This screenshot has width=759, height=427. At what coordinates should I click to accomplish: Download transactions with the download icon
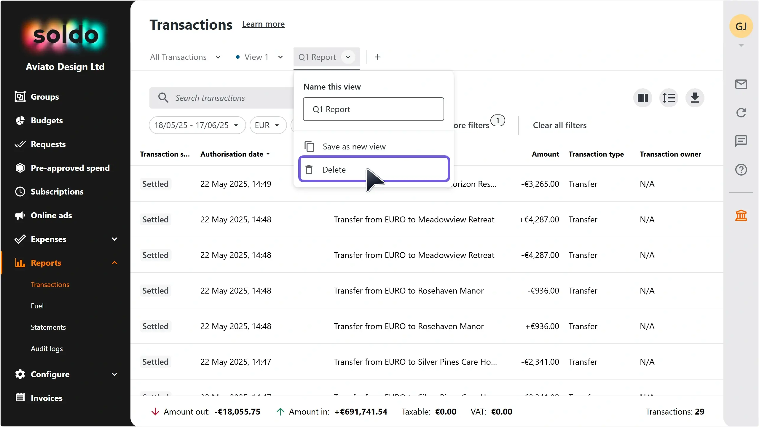pyautogui.click(x=695, y=98)
